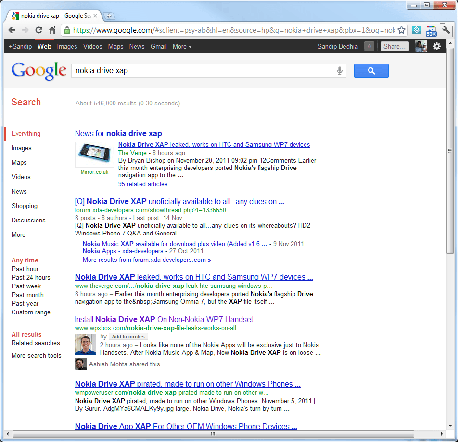
Task: Open Nokia Apps - xda-developers link
Action: (123, 251)
